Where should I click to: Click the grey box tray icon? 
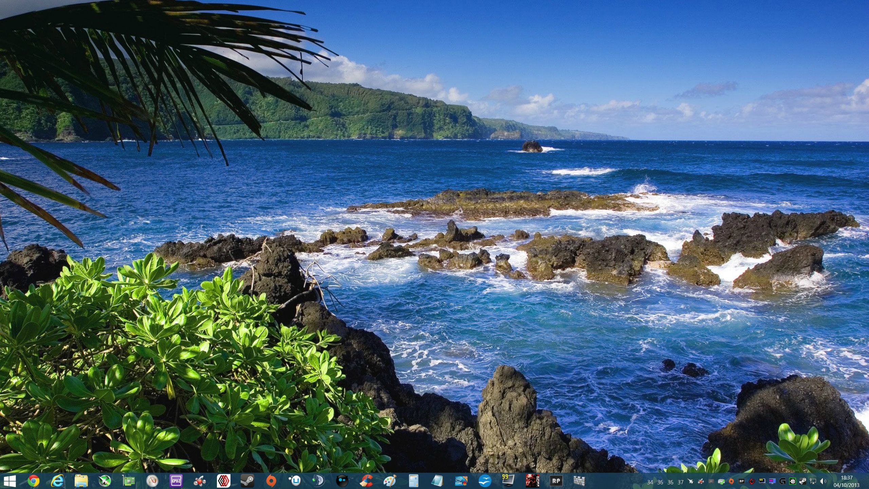pyautogui.click(x=711, y=481)
